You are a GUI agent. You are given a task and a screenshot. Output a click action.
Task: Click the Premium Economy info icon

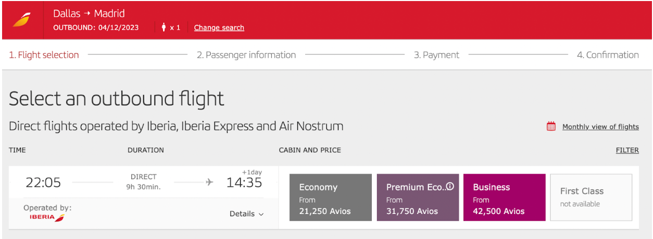click(450, 187)
